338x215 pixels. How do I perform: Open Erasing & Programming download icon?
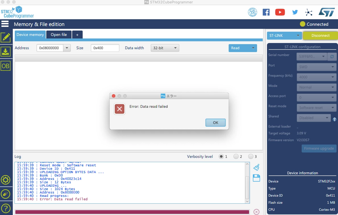6,52
